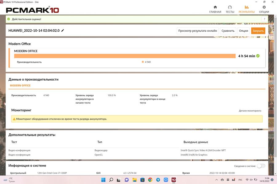The image size is (277, 184).
Task: Switch to the ТЕСТЫ tab
Action: 230,9
